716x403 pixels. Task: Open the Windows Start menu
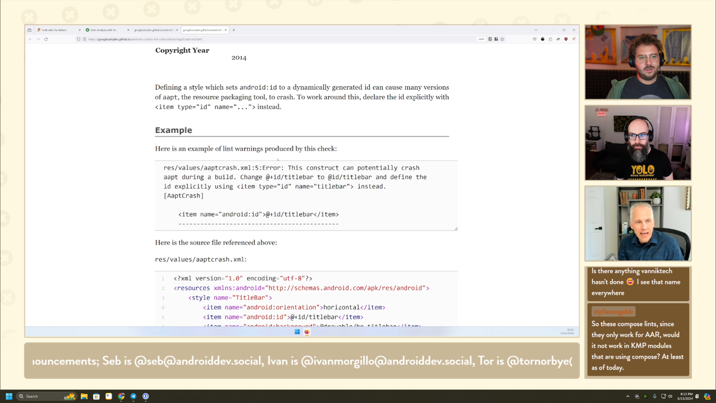pyautogui.click(x=9, y=396)
